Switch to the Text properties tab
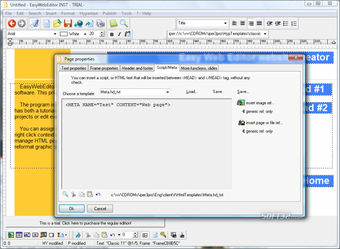The image size is (340, 249). (x=74, y=68)
